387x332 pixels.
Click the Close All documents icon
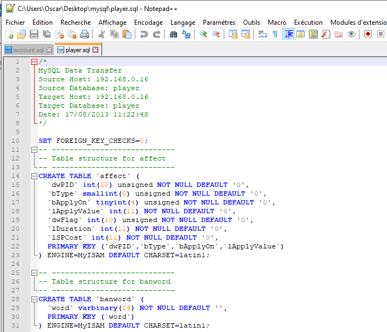coord(72,34)
